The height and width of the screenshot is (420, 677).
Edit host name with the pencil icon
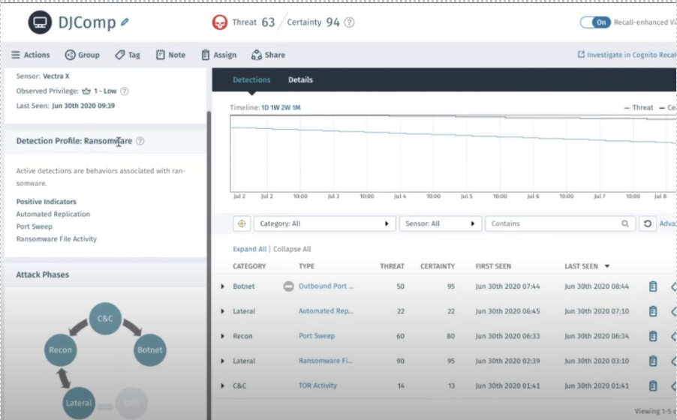(125, 22)
